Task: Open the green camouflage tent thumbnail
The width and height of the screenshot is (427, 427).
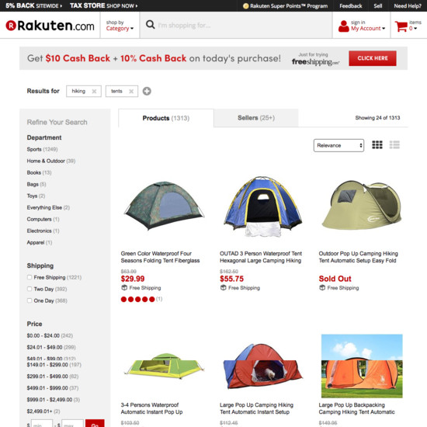Action: point(164,205)
